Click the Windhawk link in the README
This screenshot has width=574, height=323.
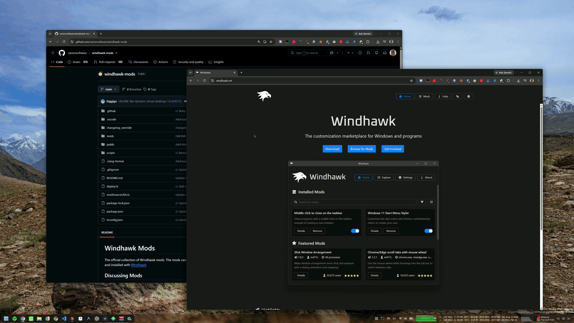138,265
